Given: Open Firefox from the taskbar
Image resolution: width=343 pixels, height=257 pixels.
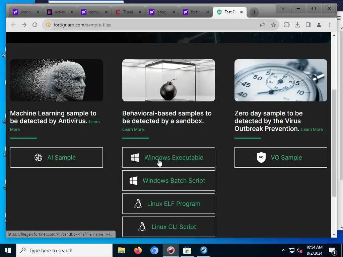Looking at the screenshot, I should [x=138, y=250].
